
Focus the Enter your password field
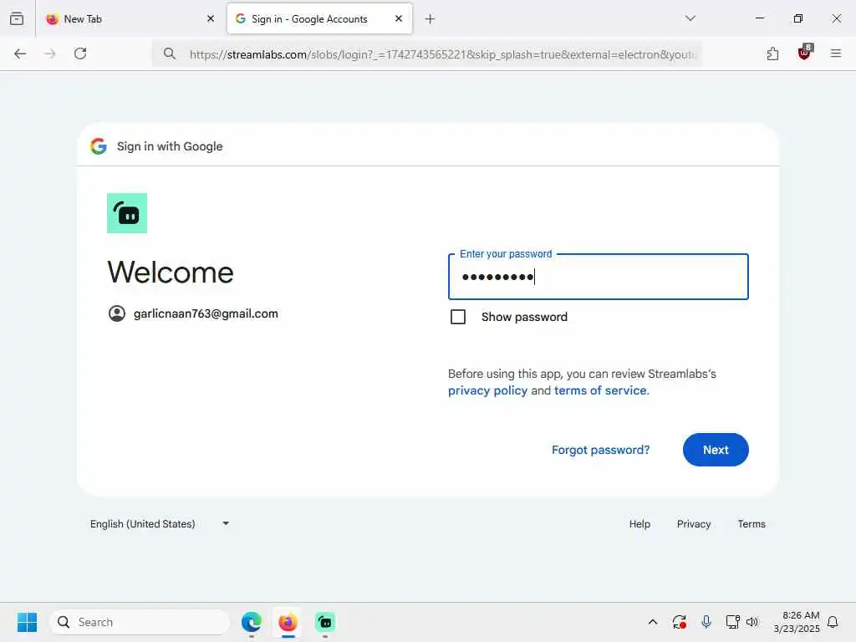pos(599,277)
